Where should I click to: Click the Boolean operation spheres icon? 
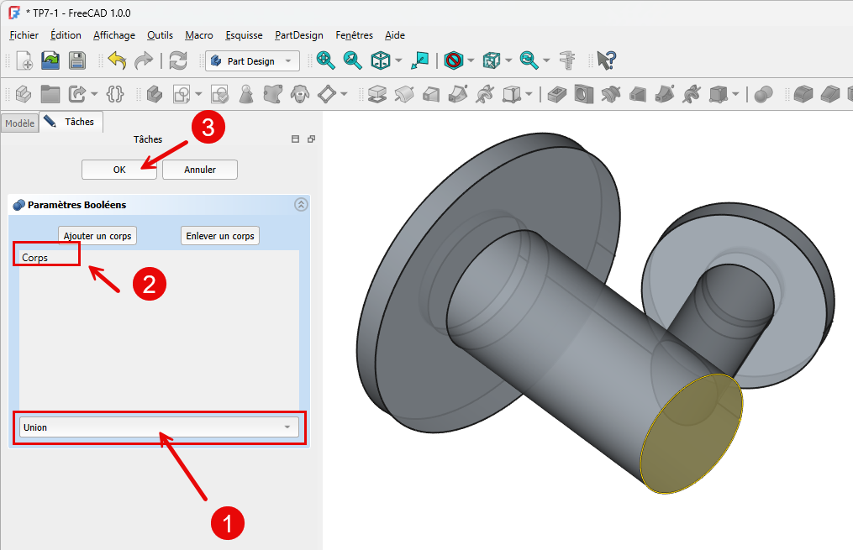point(763,93)
